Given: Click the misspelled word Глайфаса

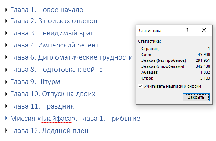Looking at the screenshot, I should coord(57,119).
